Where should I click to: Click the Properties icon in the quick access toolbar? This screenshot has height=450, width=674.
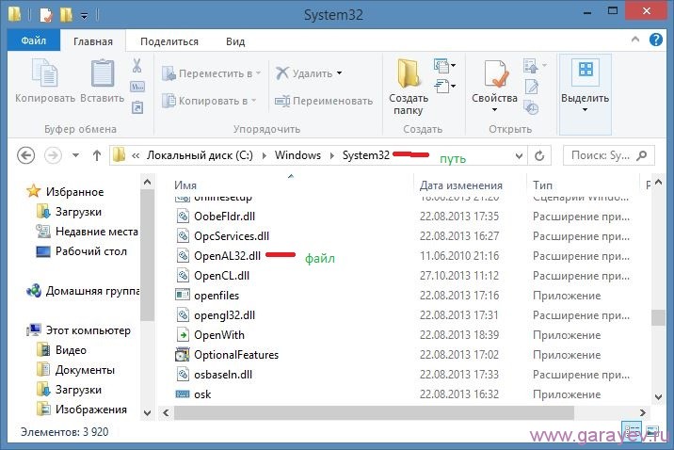pos(46,15)
